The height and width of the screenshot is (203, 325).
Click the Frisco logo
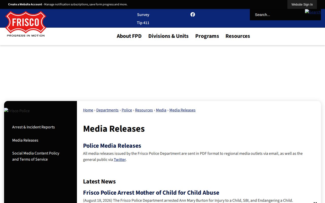(x=26, y=24)
